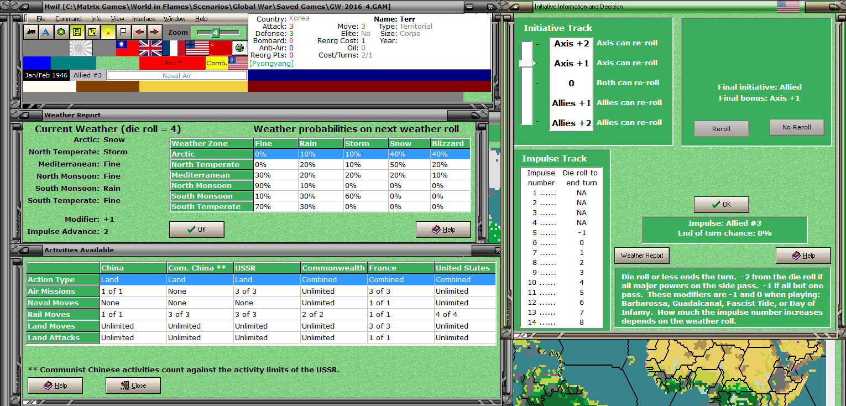Click the small US flag beside Comb.

coord(238,63)
